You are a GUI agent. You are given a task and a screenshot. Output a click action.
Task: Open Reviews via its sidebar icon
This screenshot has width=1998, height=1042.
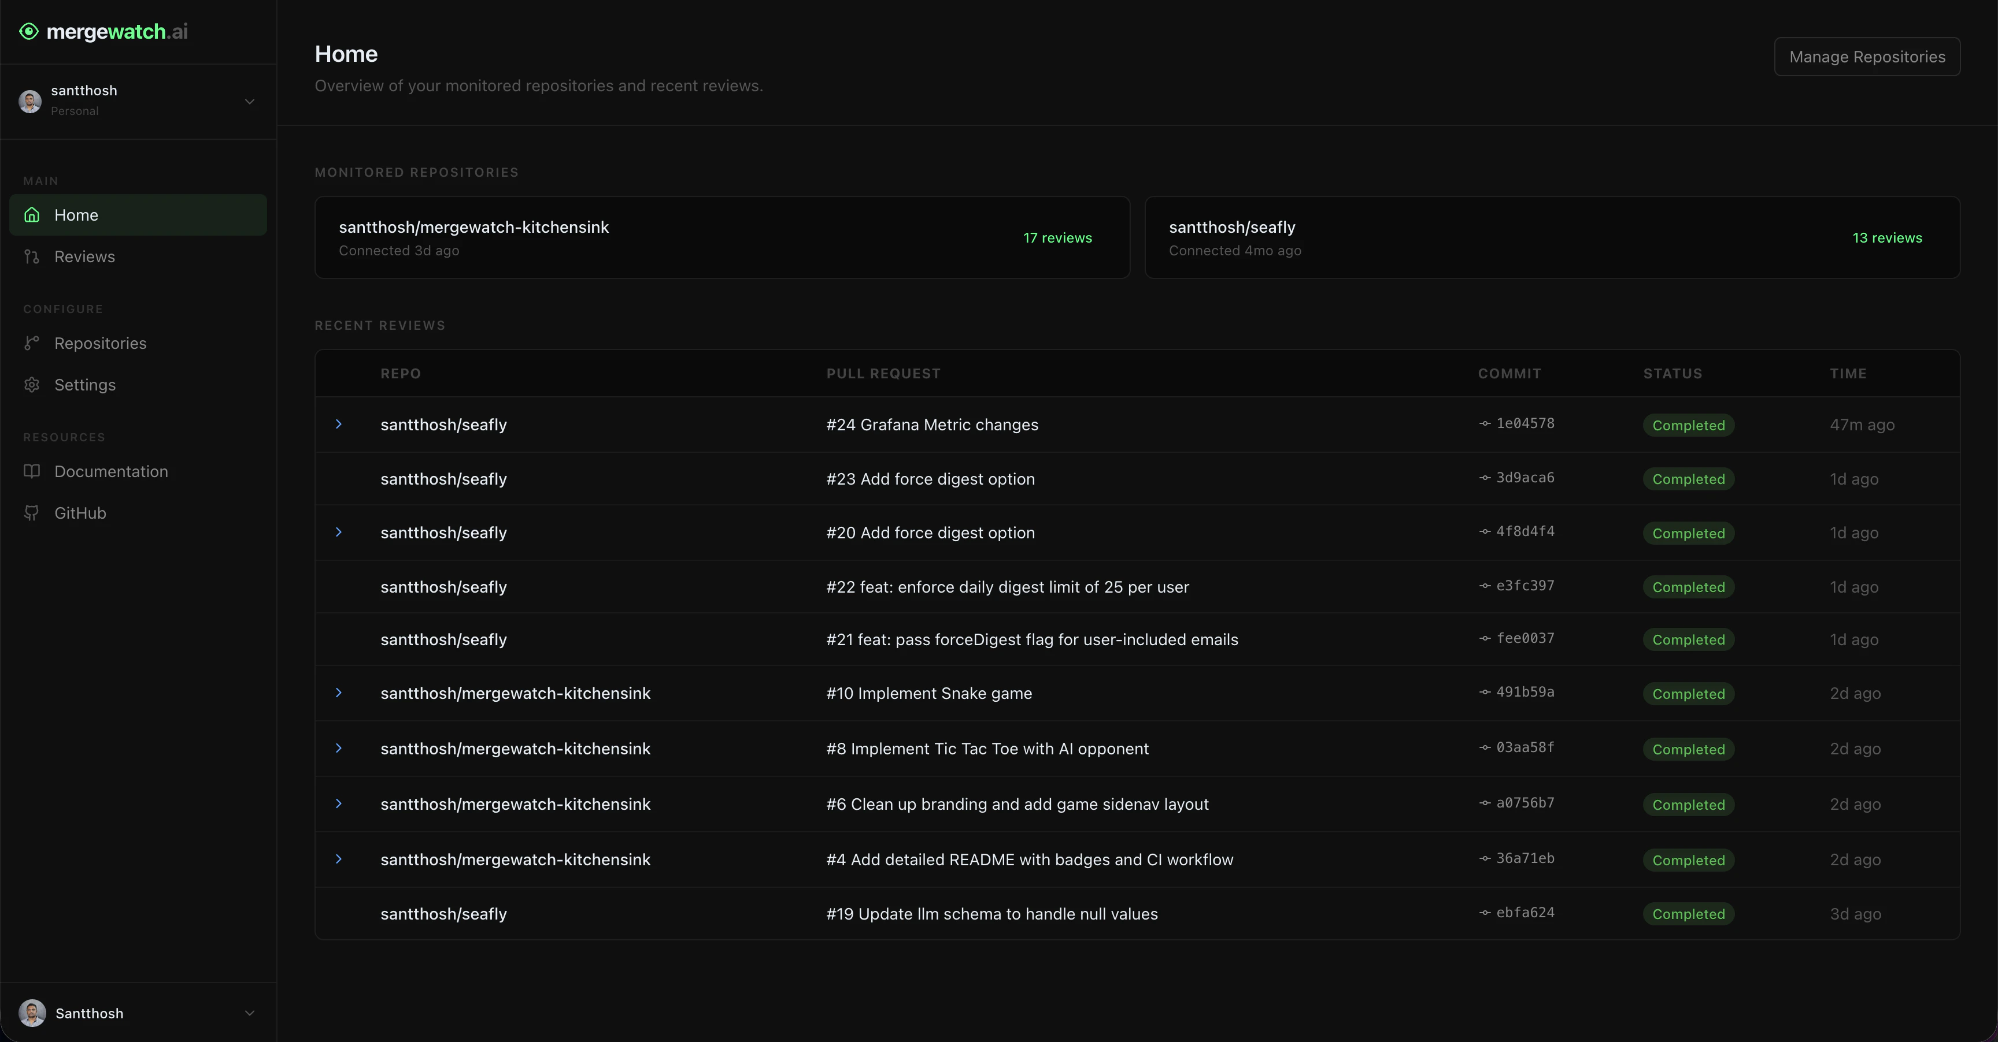[x=32, y=256]
